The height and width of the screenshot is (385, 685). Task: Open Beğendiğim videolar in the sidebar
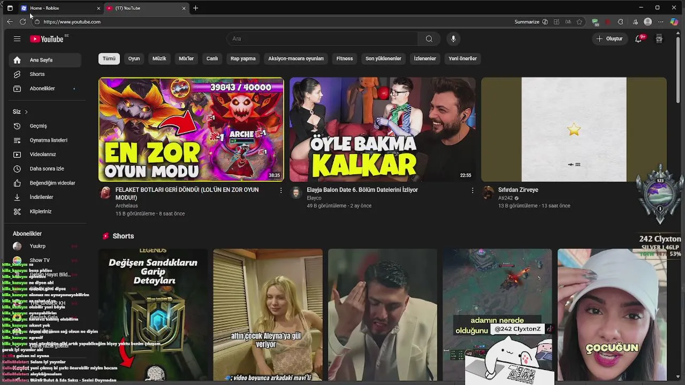point(45,183)
